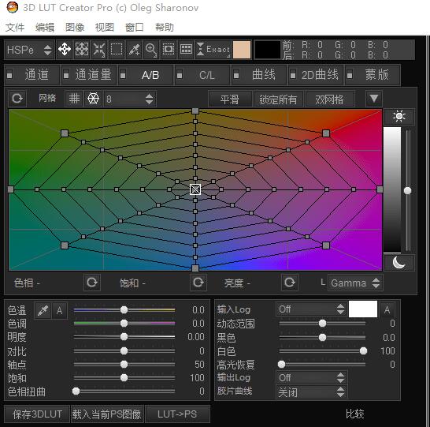Click the vertical brightness slider handle

407,190
